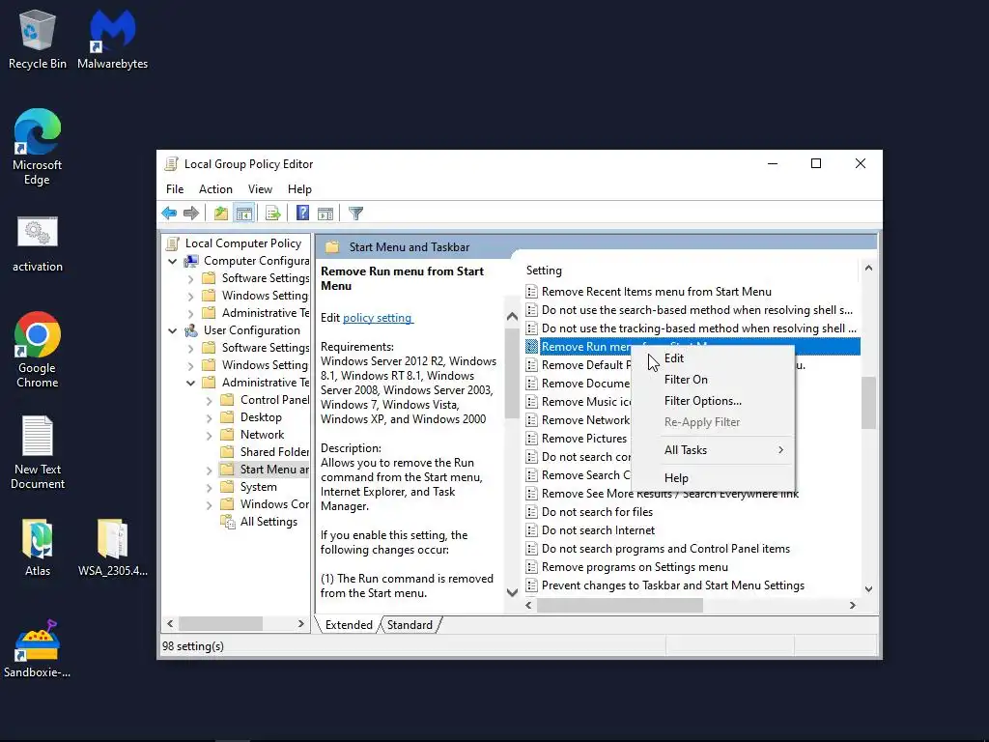
Task: Toggle Show/Hide Console Tree toolbar icon
Action: tap(244, 214)
